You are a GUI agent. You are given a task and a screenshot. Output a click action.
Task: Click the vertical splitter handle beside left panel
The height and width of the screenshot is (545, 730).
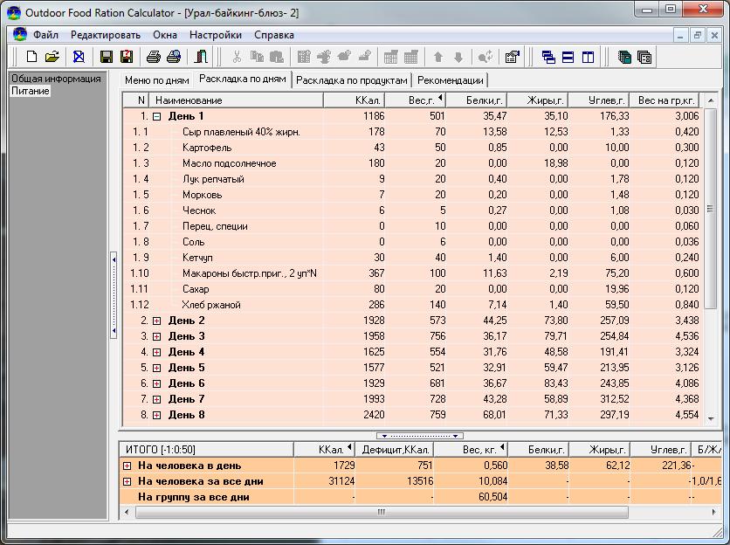[114, 295]
